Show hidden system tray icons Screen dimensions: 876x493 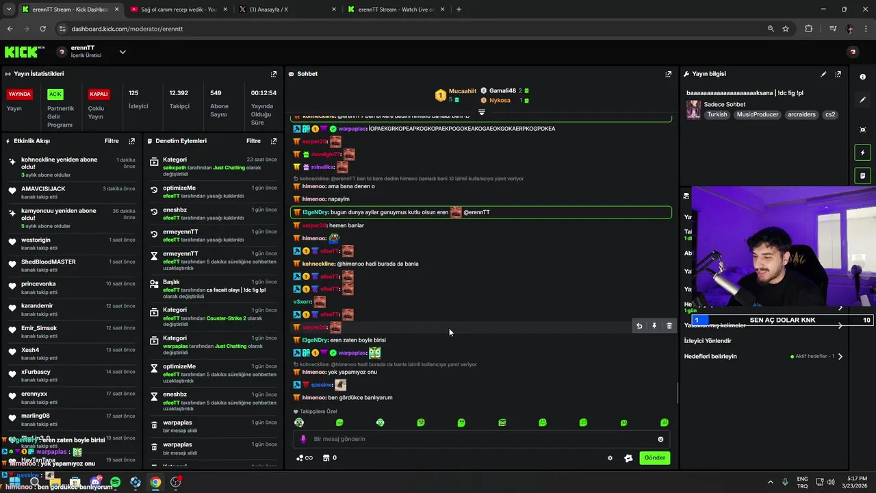coord(770,482)
